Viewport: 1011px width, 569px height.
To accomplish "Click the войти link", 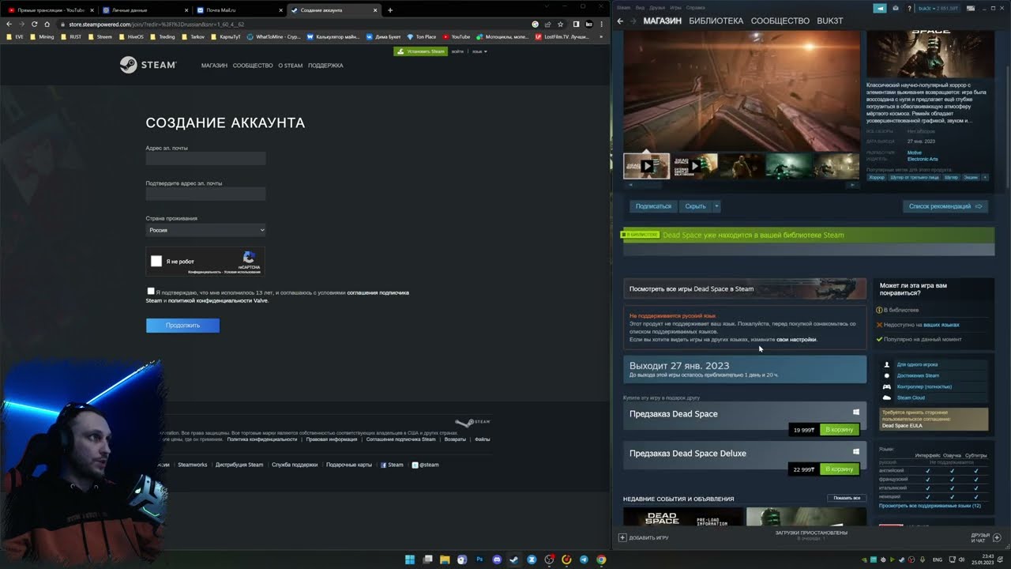I will click(x=457, y=51).
